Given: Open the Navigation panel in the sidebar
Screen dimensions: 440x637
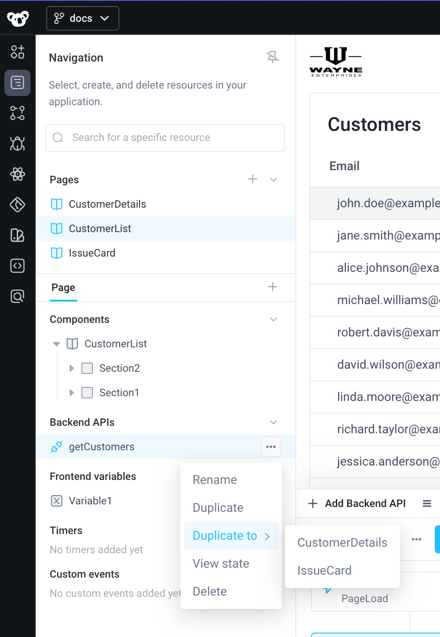Looking at the screenshot, I should tap(17, 82).
